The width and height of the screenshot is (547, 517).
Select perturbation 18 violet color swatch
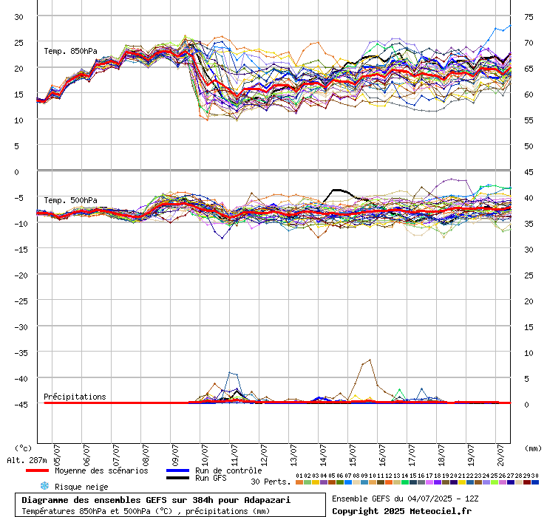pos(438,482)
